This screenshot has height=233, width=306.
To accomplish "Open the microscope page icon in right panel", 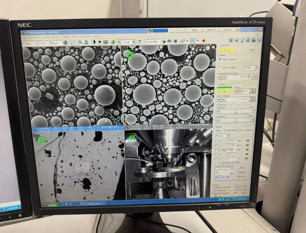I will 242,40.
